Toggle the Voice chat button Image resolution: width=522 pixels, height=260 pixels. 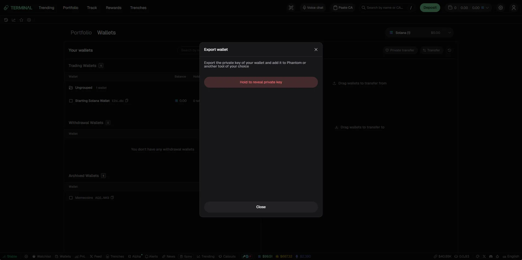313,8
